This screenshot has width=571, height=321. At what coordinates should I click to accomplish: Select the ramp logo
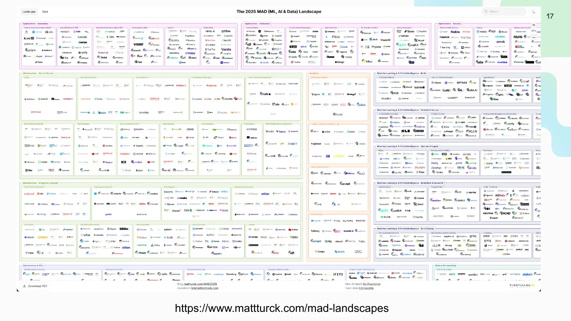(x=209, y=31)
